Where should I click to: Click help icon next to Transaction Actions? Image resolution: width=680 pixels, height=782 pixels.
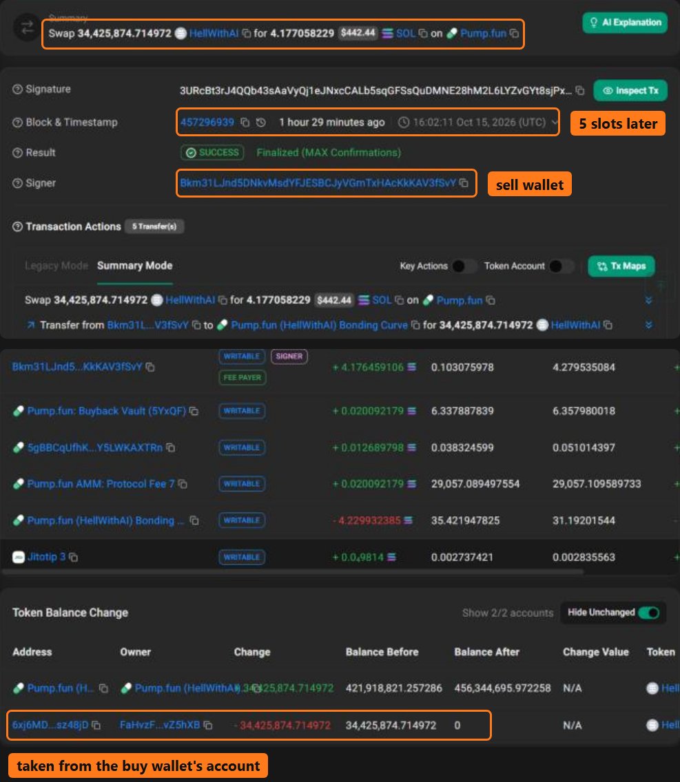point(17,226)
